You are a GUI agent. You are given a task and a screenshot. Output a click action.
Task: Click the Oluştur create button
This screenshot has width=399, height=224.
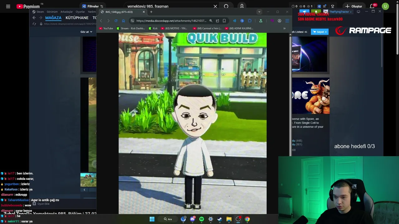click(x=353, y=6)
